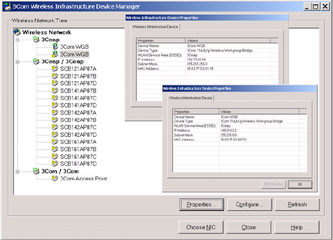This screenshot has width=333, height=240.
Task: Open the front dialog's Wireless Infrastructure Device tab
Action: (190, 98)
